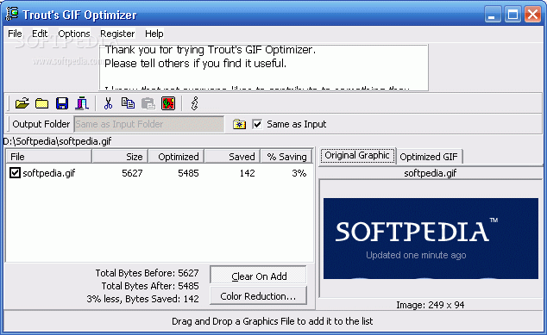
Task: Click the greyed paste clipboard icon
Action: coord(148,103)
